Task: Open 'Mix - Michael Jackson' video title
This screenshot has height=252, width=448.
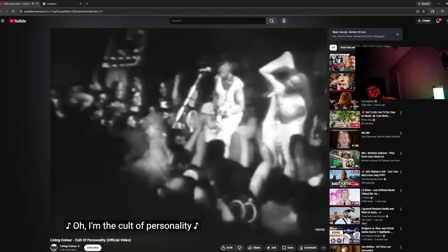Action: [x=378, y=155]
